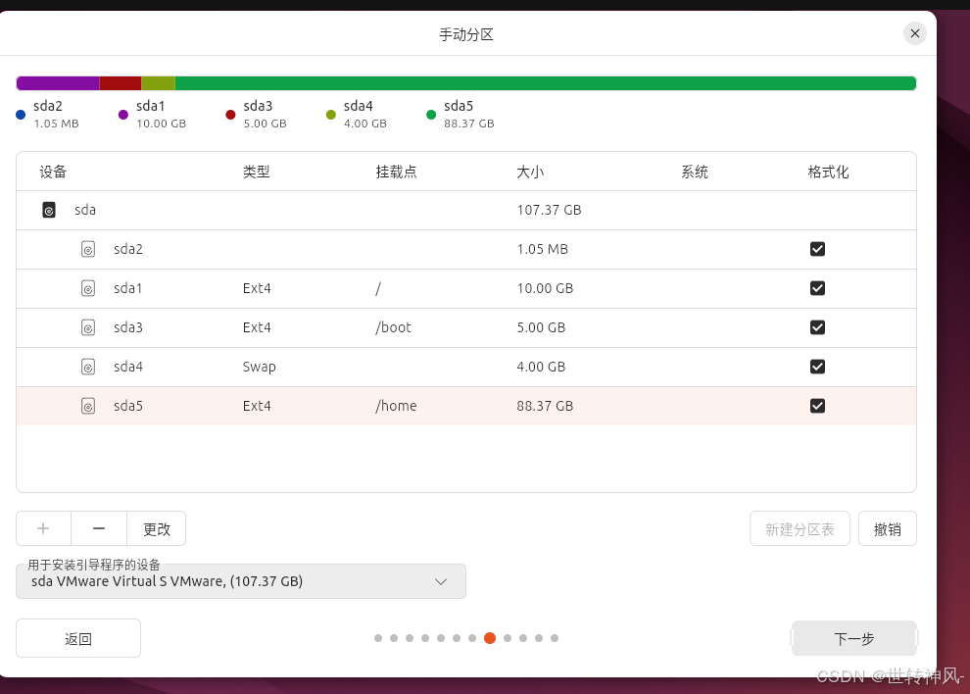Click the /home mount point cell

tap(396, 406)
